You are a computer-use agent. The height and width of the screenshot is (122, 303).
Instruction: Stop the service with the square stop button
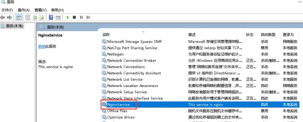point(75,17)
